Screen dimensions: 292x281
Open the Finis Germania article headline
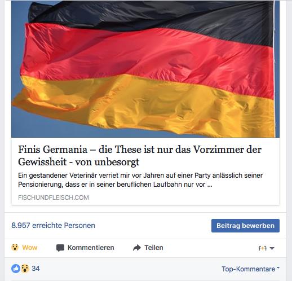[x=140, y=156]
